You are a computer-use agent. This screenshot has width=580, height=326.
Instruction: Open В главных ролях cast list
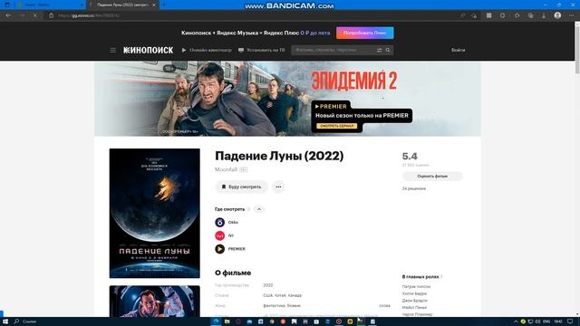point(421,276)
